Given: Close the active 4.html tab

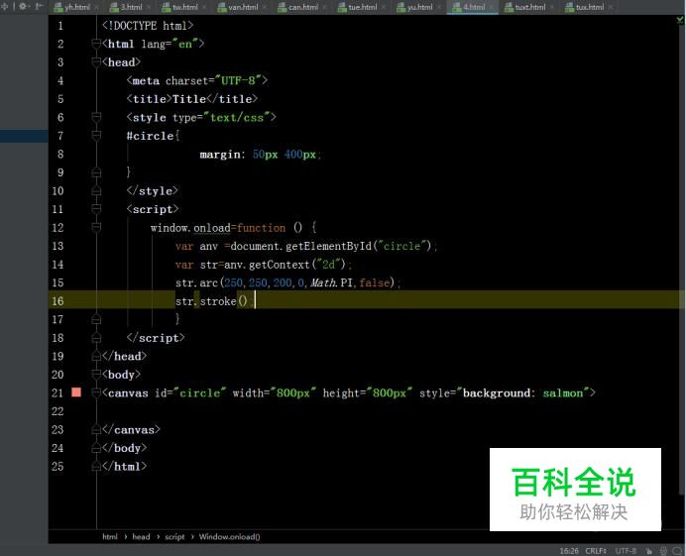Looking at the screenshot, I should click(492, 7).
